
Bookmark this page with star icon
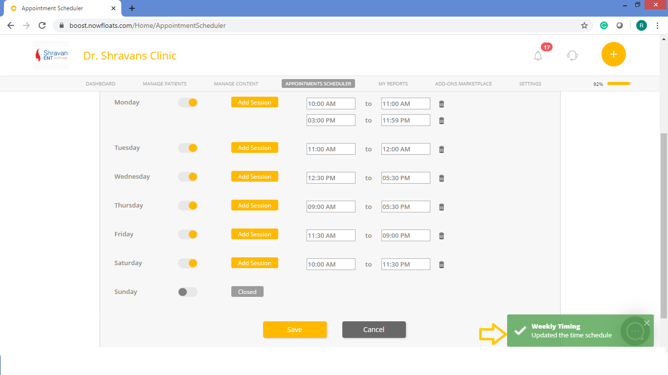coord(584,25)
